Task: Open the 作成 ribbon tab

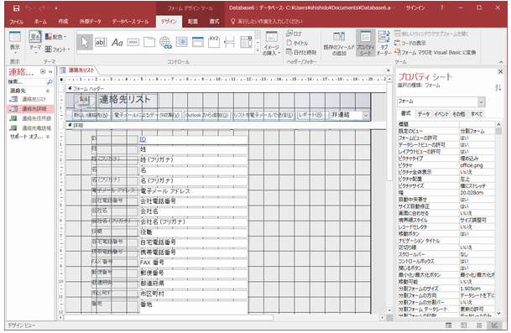Action: (63, 22)
